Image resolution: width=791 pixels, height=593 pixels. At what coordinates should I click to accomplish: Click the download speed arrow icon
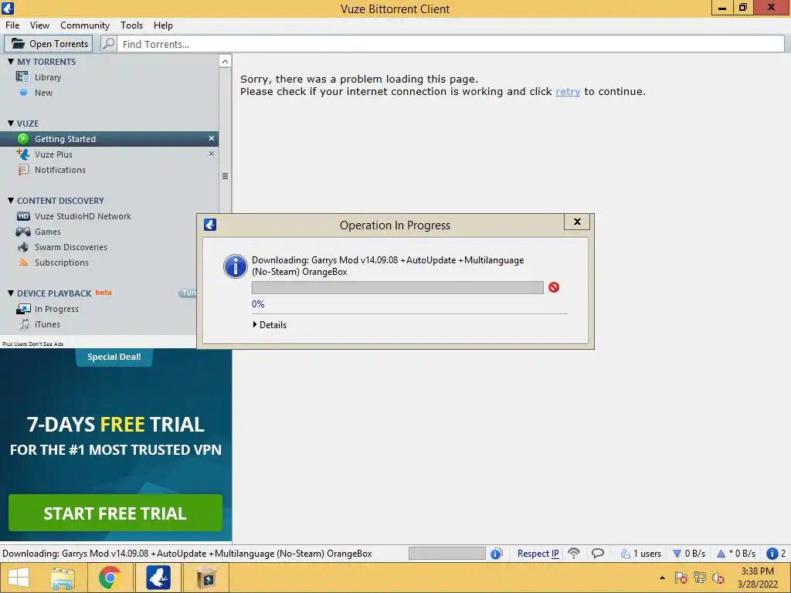pos(677,554)
